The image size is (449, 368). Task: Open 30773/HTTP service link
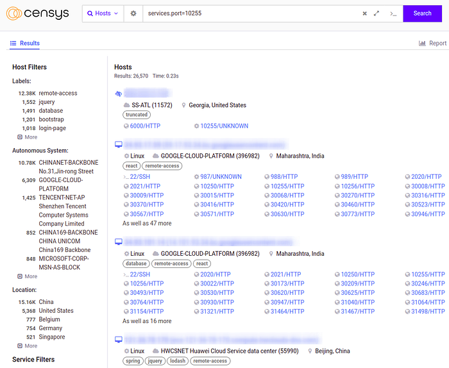355,214
